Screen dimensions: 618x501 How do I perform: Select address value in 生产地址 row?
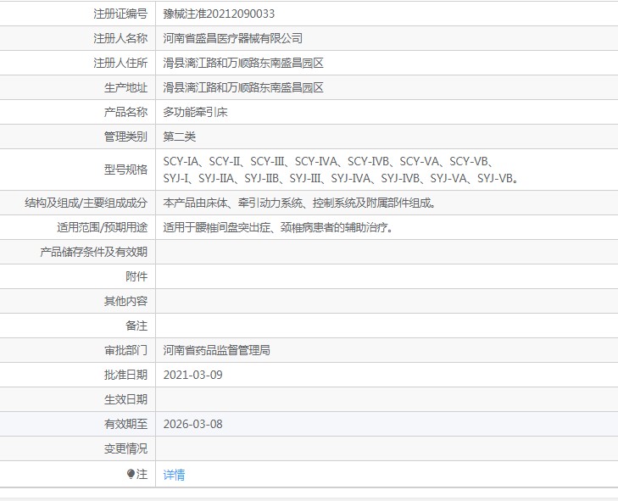point(243,87)
